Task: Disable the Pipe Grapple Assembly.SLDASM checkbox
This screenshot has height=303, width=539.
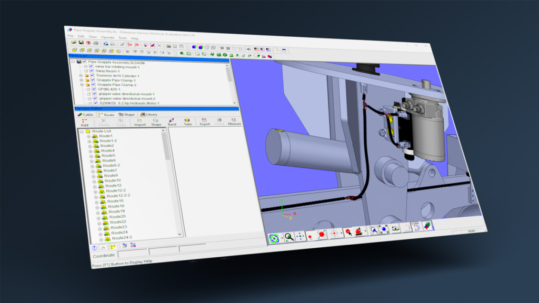Action: point(84,61)
